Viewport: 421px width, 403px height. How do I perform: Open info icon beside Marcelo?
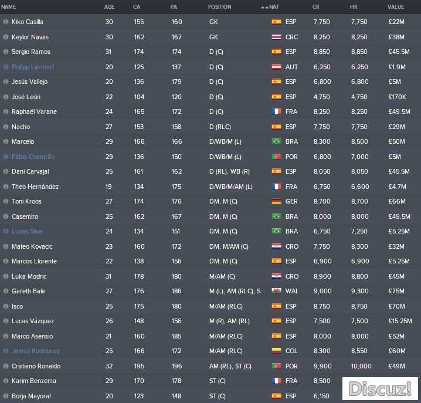coord(6,141)
